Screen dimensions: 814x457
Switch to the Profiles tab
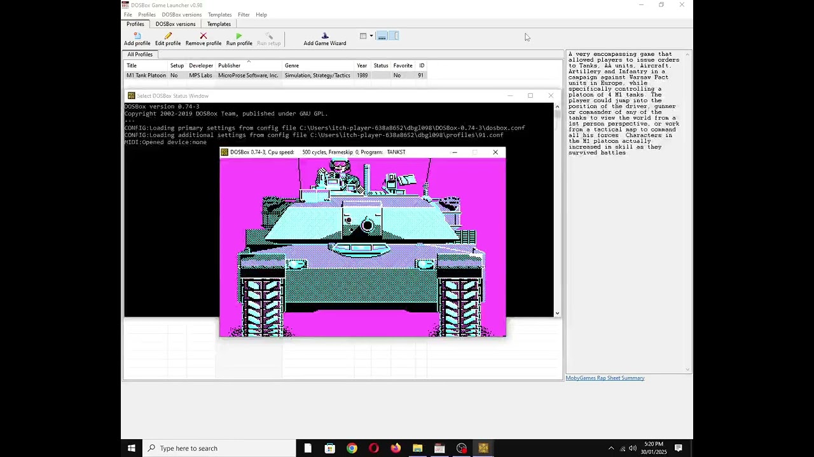click(135, 24)
